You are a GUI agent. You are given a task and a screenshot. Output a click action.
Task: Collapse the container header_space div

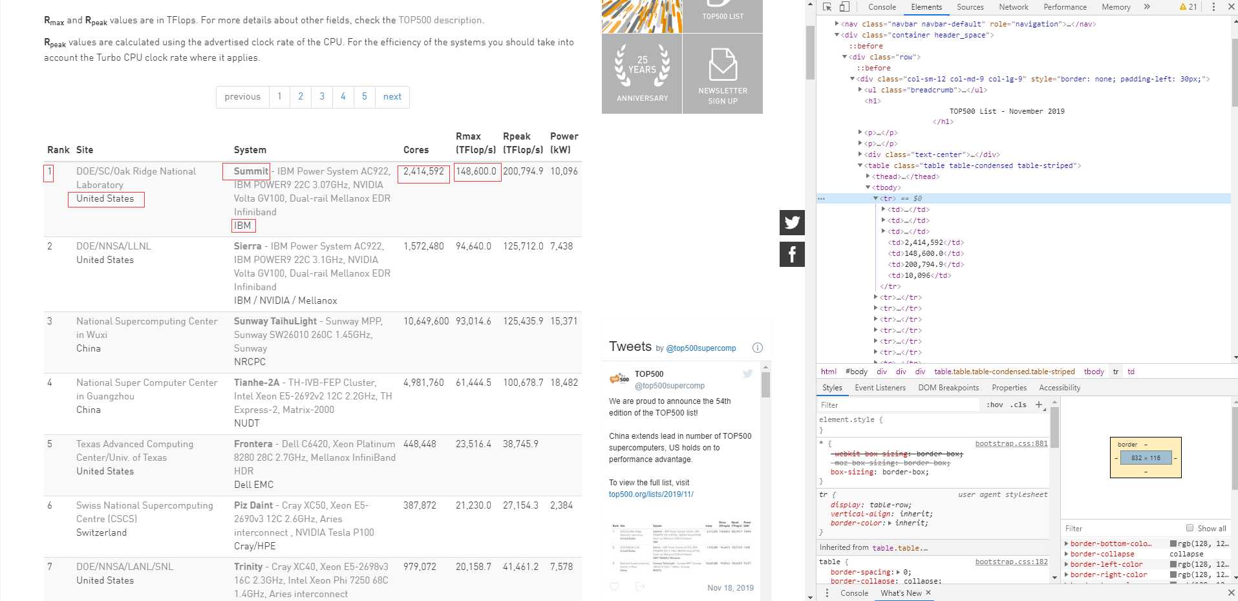(837, 35)
